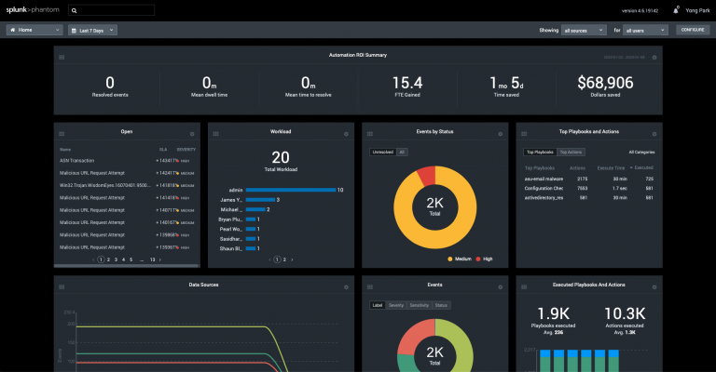Click Data Sources panel grid handle icon
716x372 pixels.
pyautogui.click(x=62, y=286)
